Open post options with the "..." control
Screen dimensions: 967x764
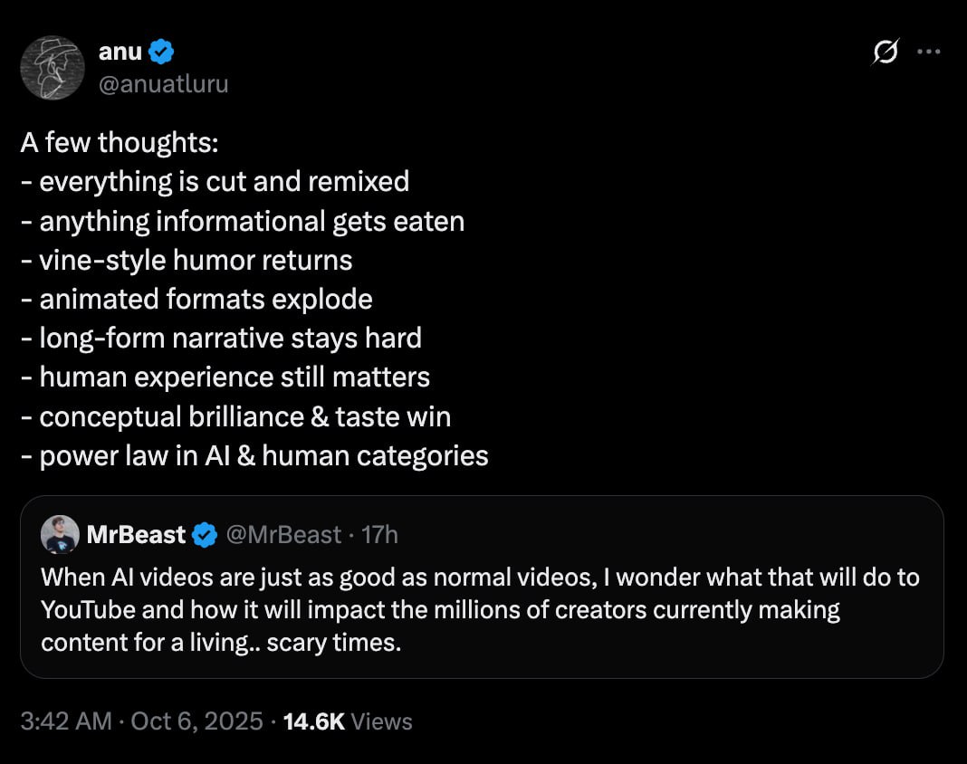[x=929, y=52]
